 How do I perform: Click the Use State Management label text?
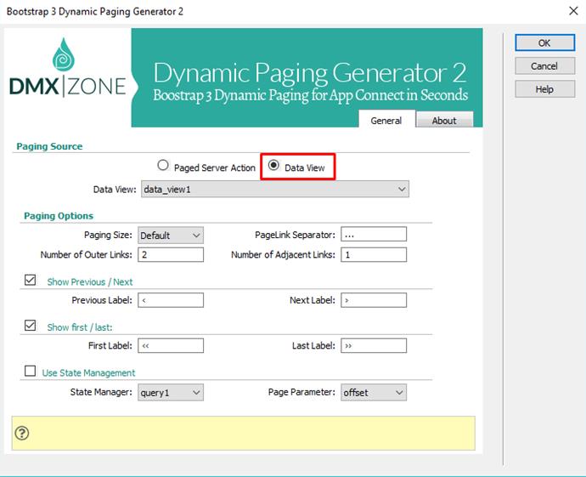click(x=88, y=372)
